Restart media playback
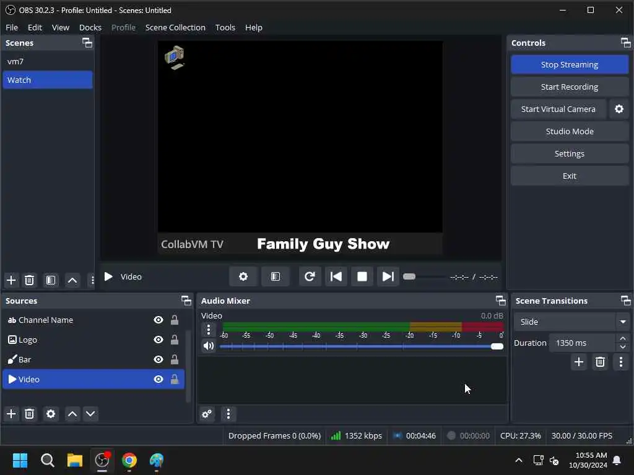 click(x=310, y=276)
